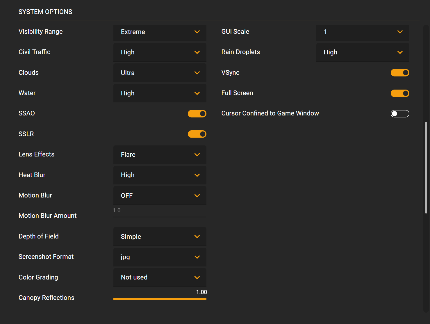Click the Rain Droplets label
430x324 pixels.
point(241,52)
